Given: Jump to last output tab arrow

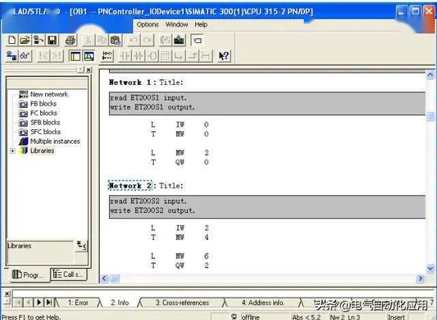Looking at the screenshot, I should 49,302.
